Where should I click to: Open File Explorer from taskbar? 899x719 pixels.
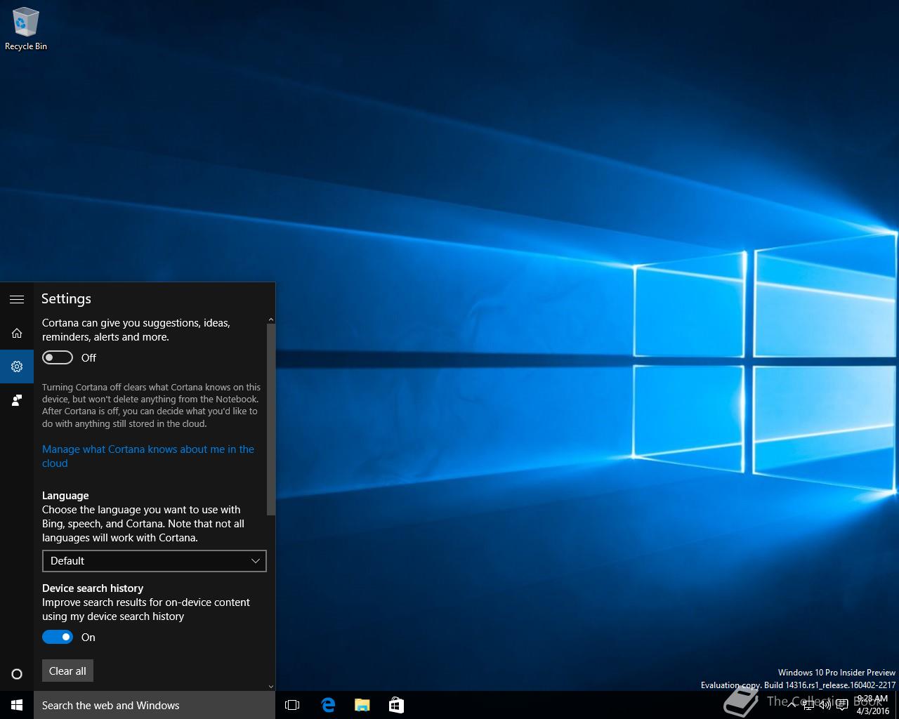pyautogui.click(x=362, y=705)
